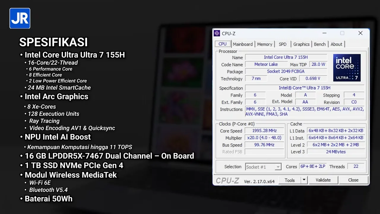
Task: Click the Core Speed value field
Action: pos(264,131)
